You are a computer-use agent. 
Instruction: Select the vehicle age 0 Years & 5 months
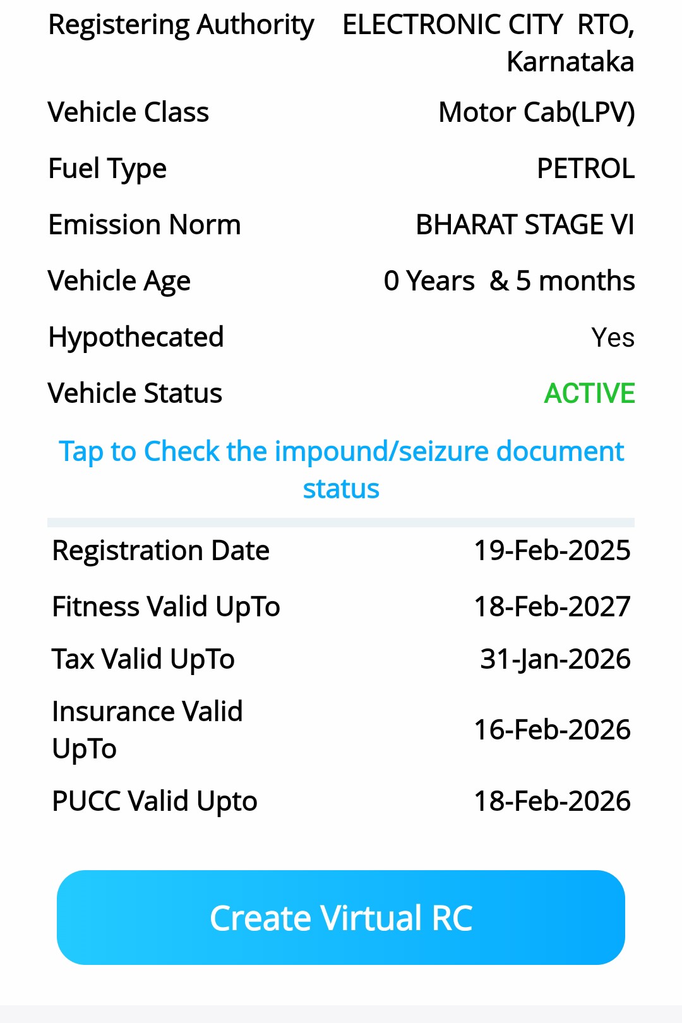[509, 281]
